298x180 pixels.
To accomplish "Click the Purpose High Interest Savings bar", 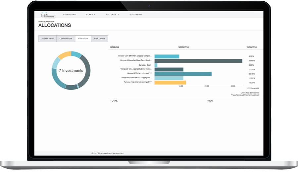I will (170, 83).
